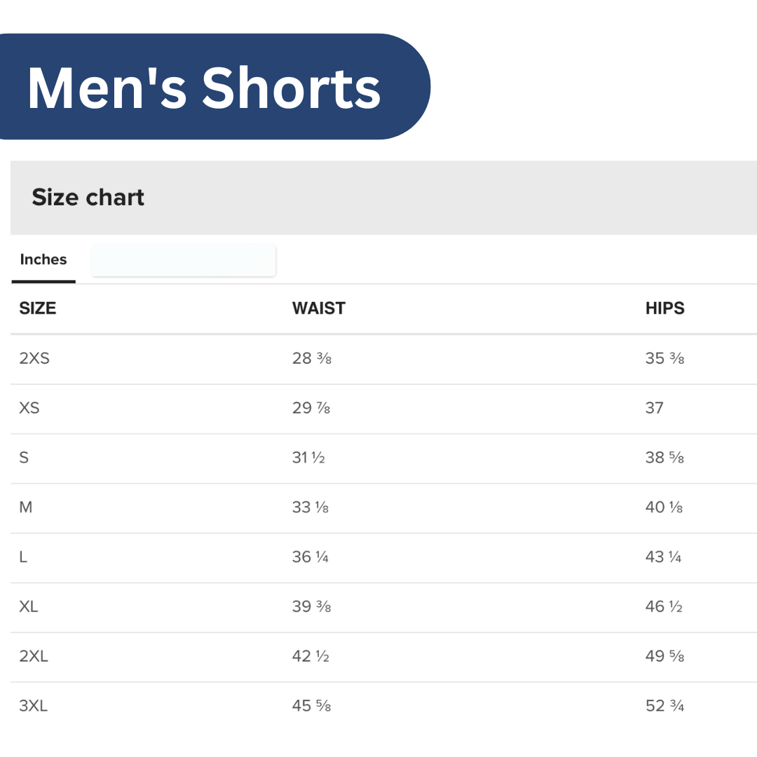
Task: Click the 3XL size label
Action: 34,707
